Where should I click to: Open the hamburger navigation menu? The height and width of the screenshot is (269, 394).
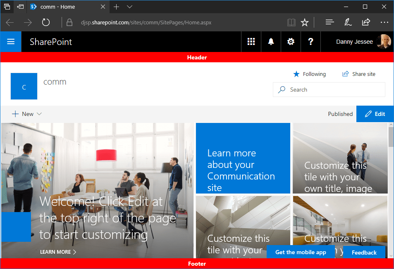[x=11, y=42]
